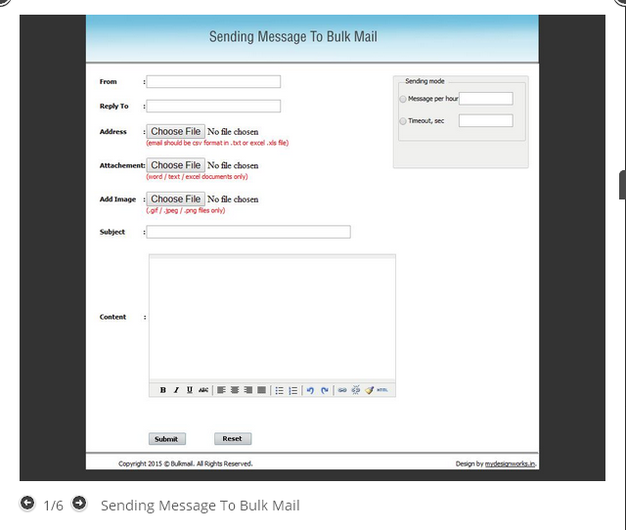Choose File for the Attachement
Image resolution: width=626 pixels, height=530 pixels.
point(176,165)
